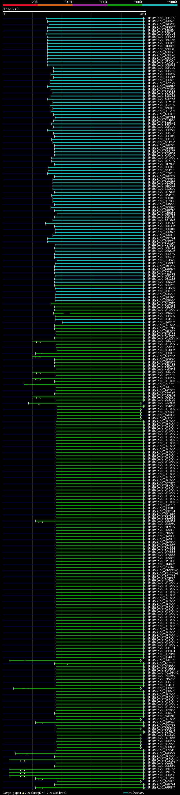Open hit UniRef100_A9SG26
This screenshot has height=795, width=180.
(x=161, y=412)
